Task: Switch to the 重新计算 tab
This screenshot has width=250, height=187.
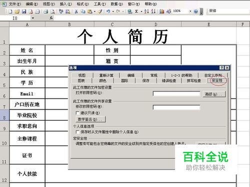Action: pyautogui.click(x=106, y=75)
